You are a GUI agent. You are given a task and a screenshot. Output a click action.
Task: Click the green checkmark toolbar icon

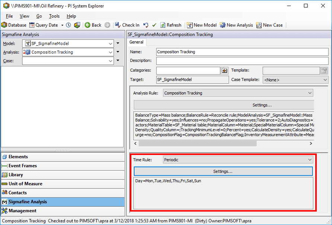click(154, 25)
